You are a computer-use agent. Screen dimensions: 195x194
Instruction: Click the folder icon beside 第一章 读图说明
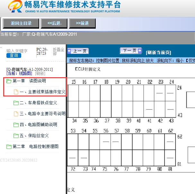click(x=9, y=81)
